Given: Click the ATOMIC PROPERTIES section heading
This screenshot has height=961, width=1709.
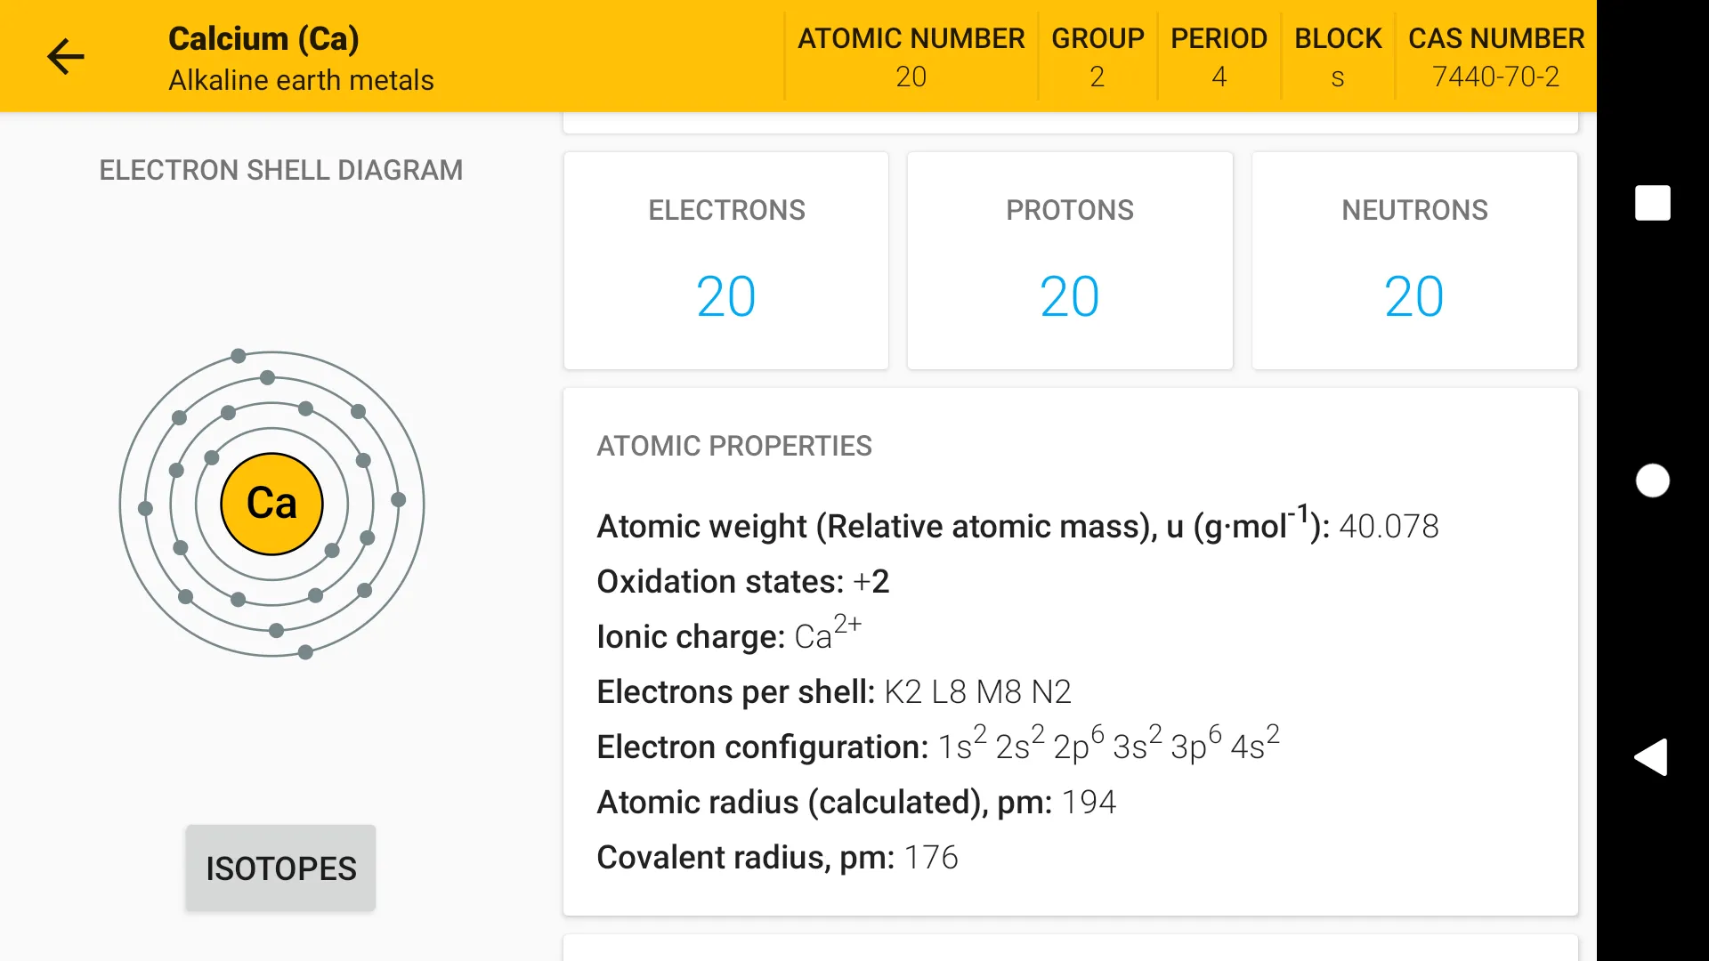Looking at the screenshot, I should (x=733, y=446).
